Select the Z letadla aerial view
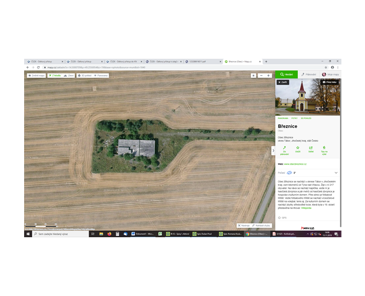Screen dimensions: 365x296 coord(55,76)
